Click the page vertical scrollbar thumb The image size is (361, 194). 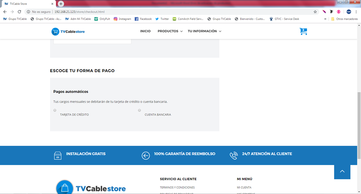(x=359, y=126)
